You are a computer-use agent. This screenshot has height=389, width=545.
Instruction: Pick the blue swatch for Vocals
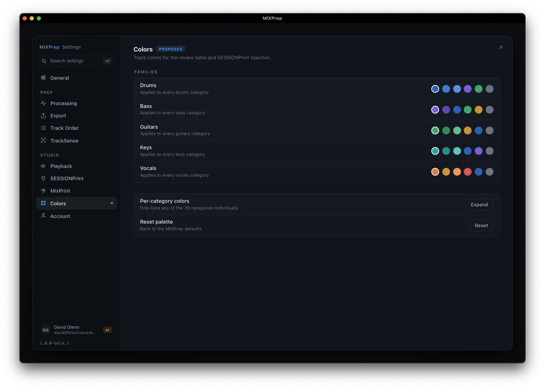tap(479, 172)
